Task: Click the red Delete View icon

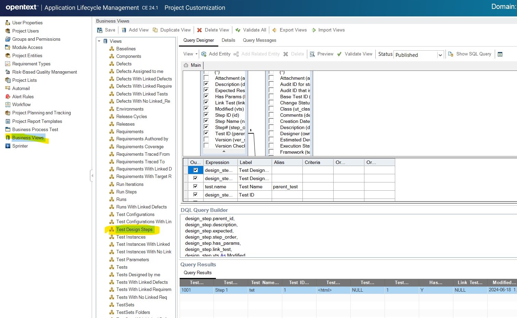Action: pyautogui.click(x=199, y=30)
